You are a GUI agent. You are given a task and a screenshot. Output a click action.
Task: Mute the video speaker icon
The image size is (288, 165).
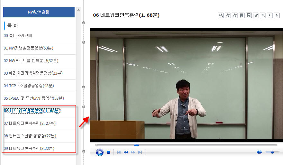(x=259, y=152)
